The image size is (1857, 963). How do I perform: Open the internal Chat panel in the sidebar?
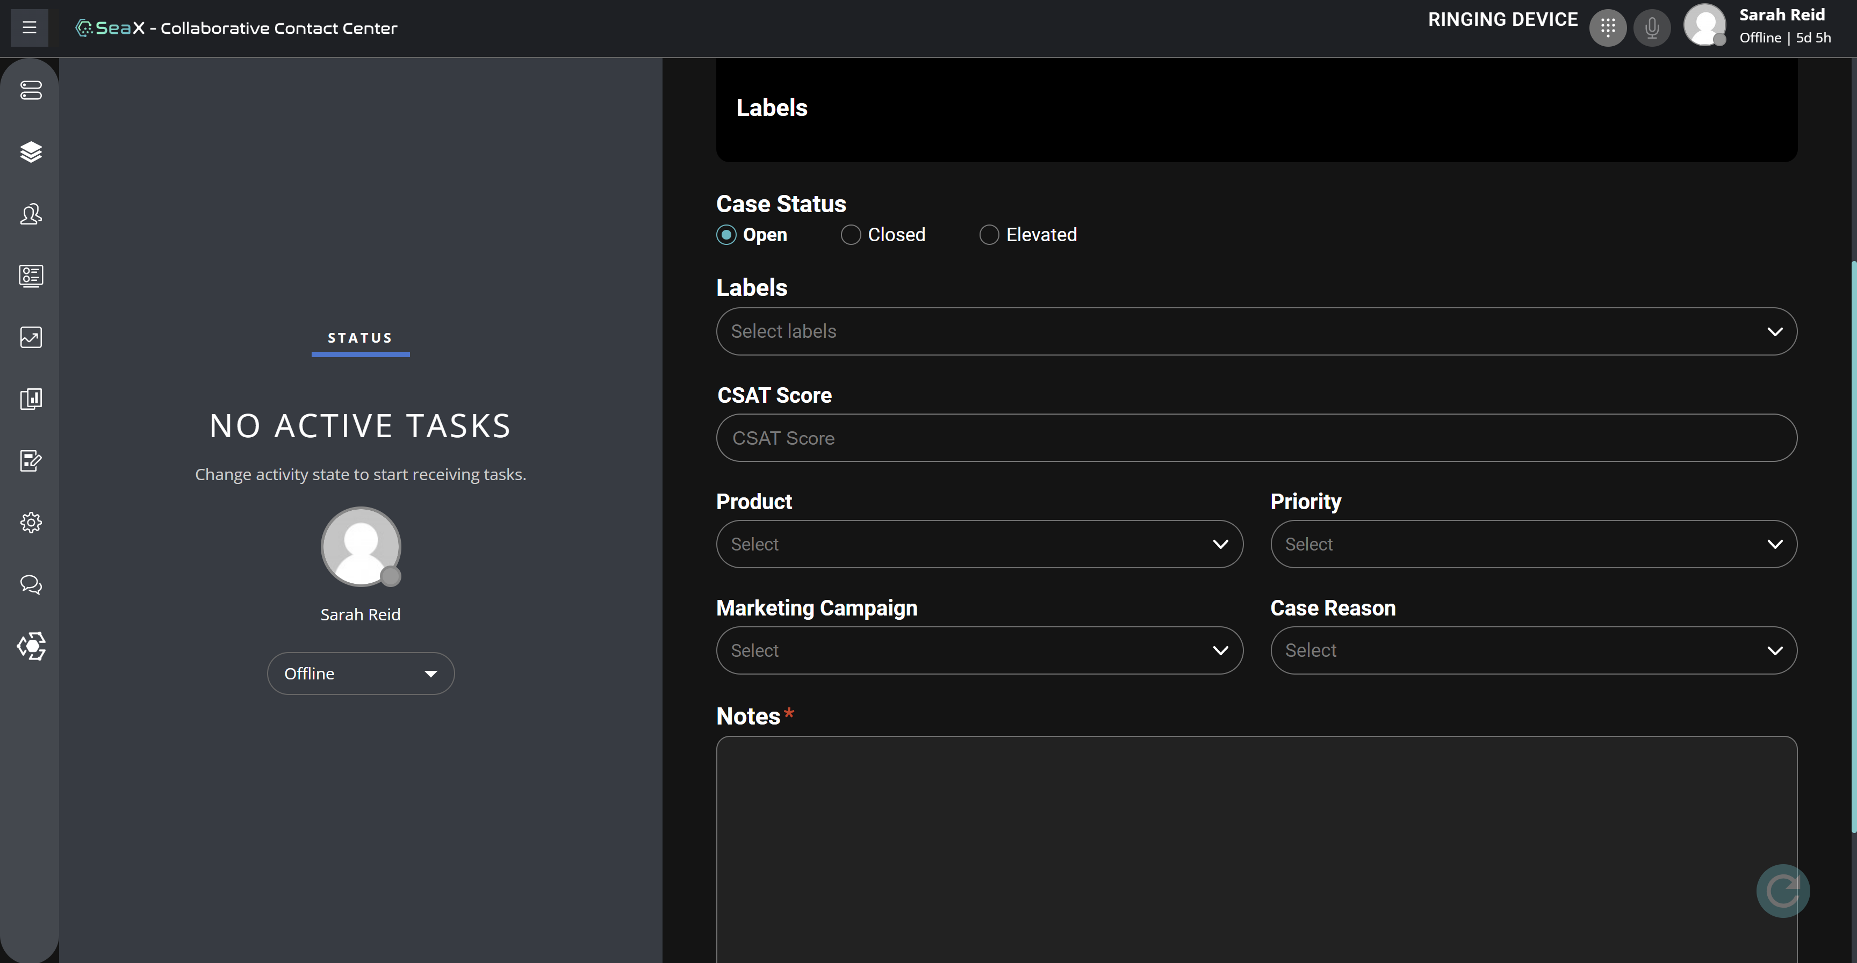pos(30,584)
